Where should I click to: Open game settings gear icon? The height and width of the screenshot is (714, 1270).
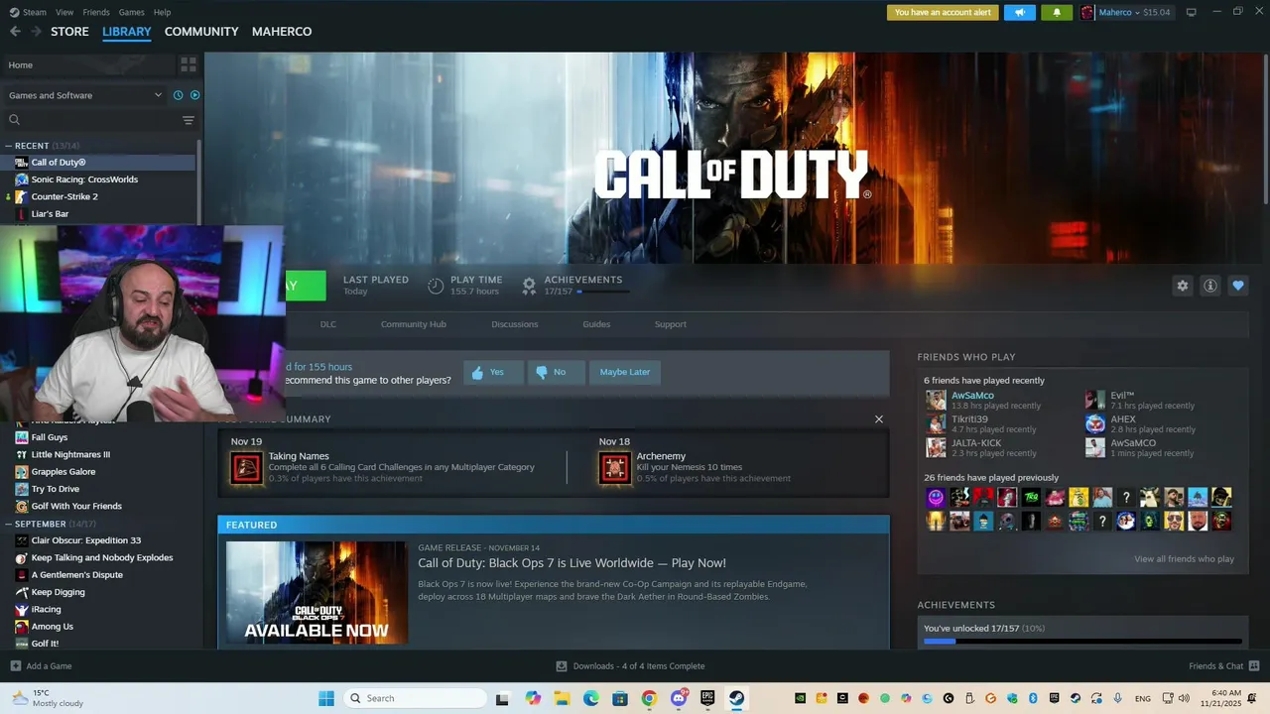(1182, 286)
